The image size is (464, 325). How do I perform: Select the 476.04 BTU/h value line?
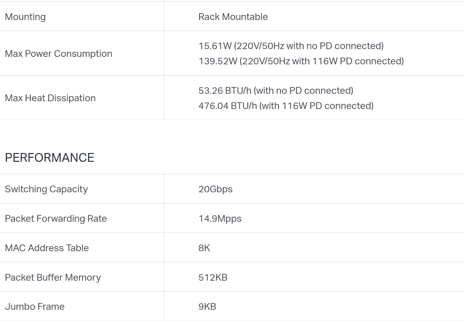coord(286,106)
